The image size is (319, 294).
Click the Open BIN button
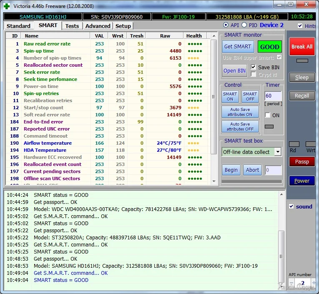pyautogui.click(x=235, y=70)
